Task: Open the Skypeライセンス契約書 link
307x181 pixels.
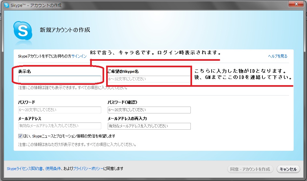Action: point(25,169)
